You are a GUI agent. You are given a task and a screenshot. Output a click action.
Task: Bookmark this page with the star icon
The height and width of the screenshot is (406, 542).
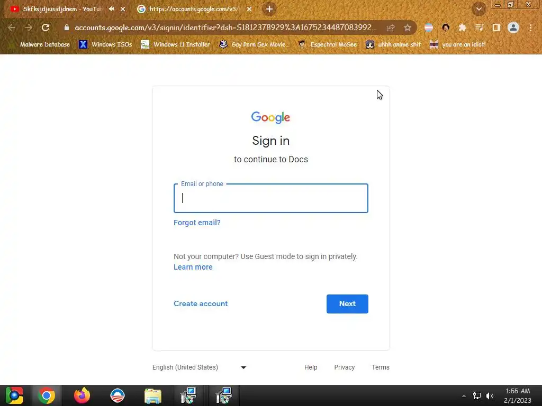[x=407, y=28]
